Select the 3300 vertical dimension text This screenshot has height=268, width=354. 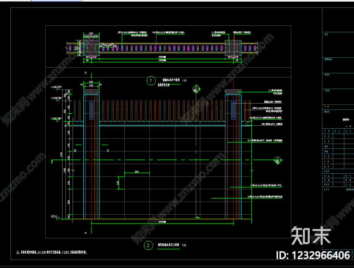tap(65, 170)
